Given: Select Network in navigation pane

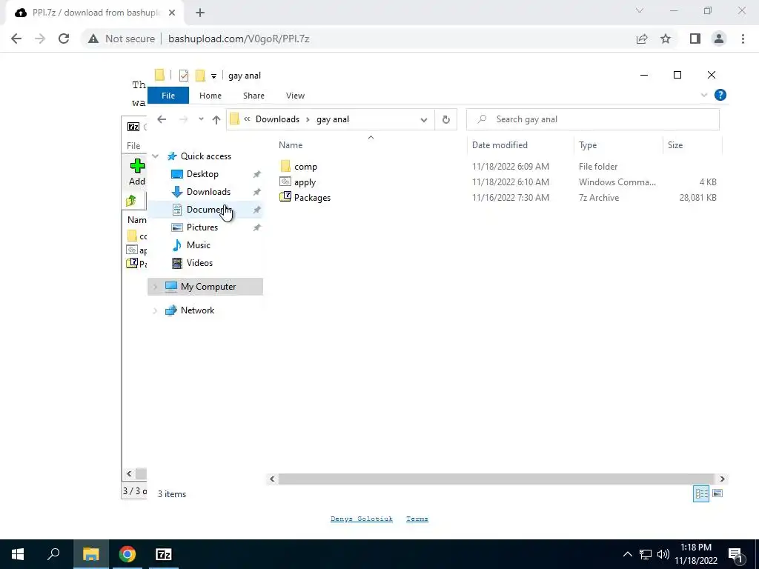Looking at the screenshot, I should (x=197, y=310).
